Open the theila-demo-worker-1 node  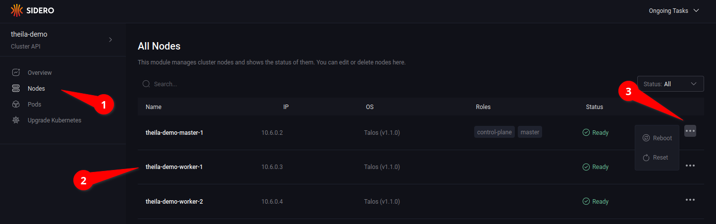click(174, 167)
